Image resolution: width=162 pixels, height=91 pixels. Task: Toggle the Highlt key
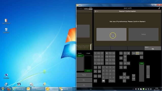click(x=125, y=67)
